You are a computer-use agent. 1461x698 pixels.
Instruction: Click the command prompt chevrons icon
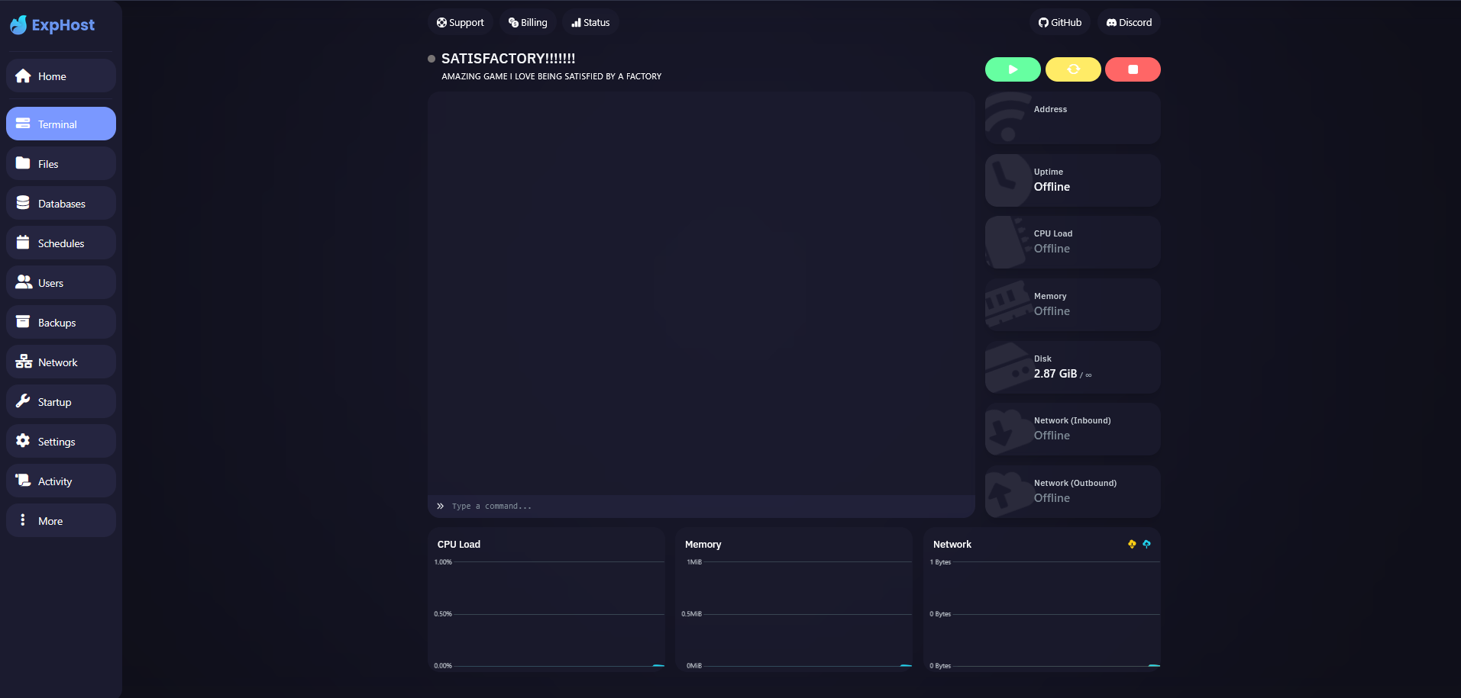pos(440,506)
